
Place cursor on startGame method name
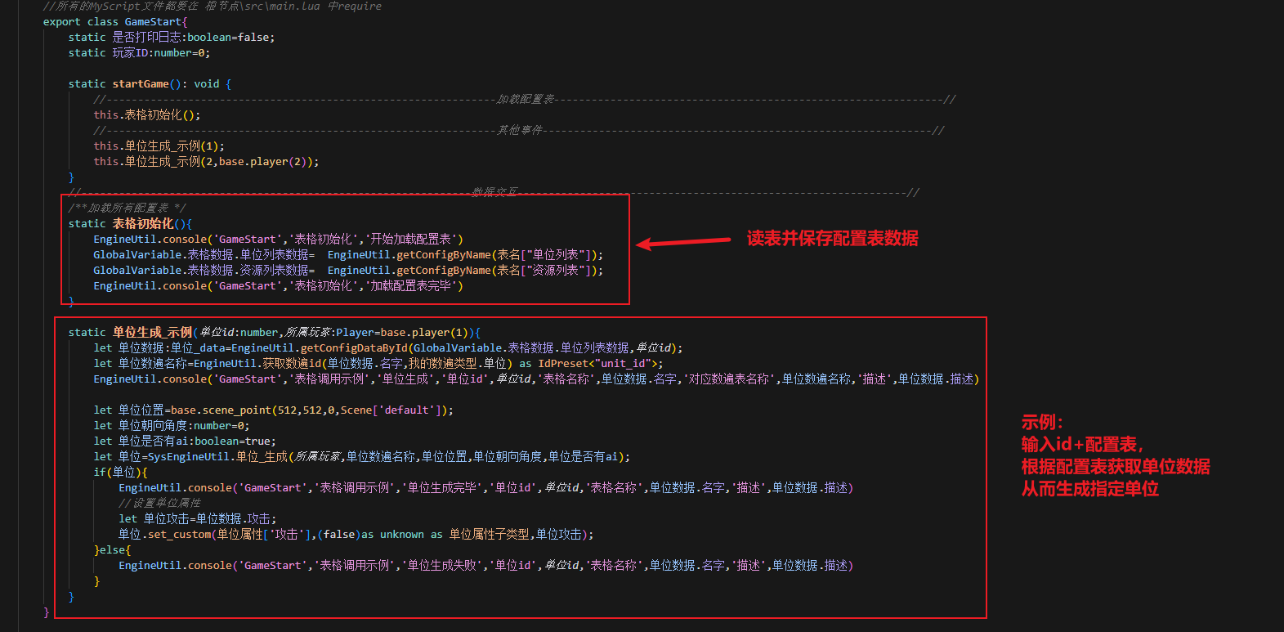pos(141,84)
